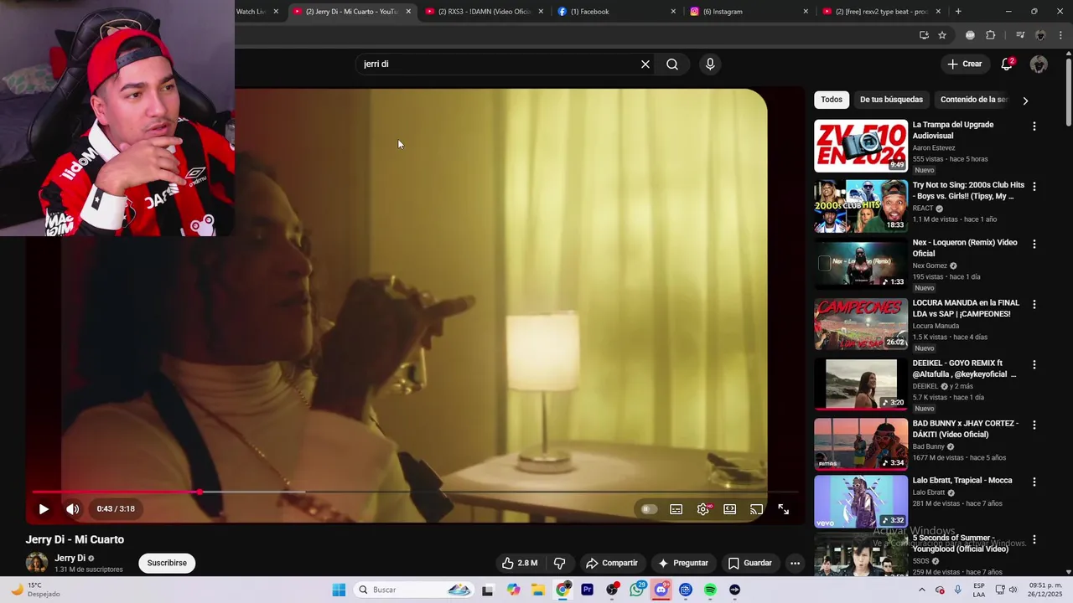Open the Jerry Di channel name

pos(70,559)
